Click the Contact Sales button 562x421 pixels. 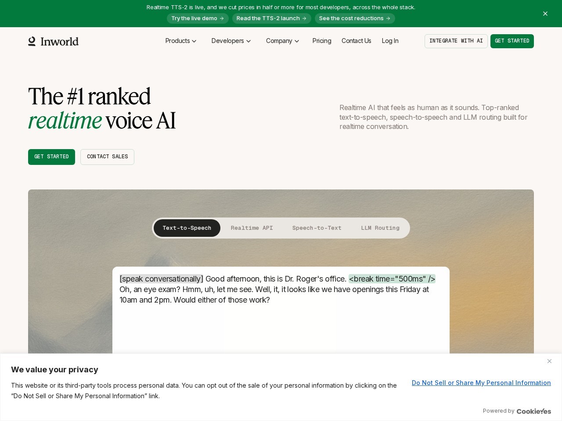point(107,157)
